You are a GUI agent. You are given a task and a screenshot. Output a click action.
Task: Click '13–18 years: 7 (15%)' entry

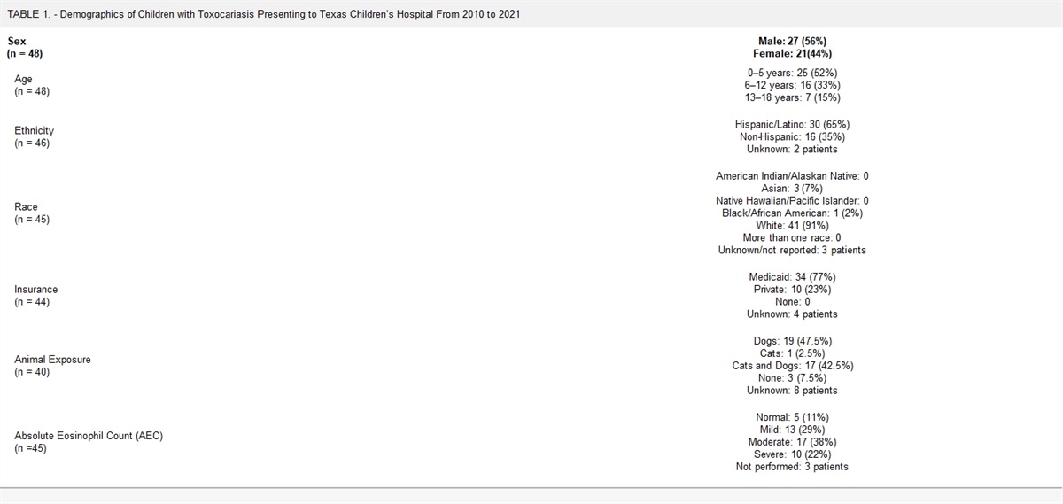(791, 97)
